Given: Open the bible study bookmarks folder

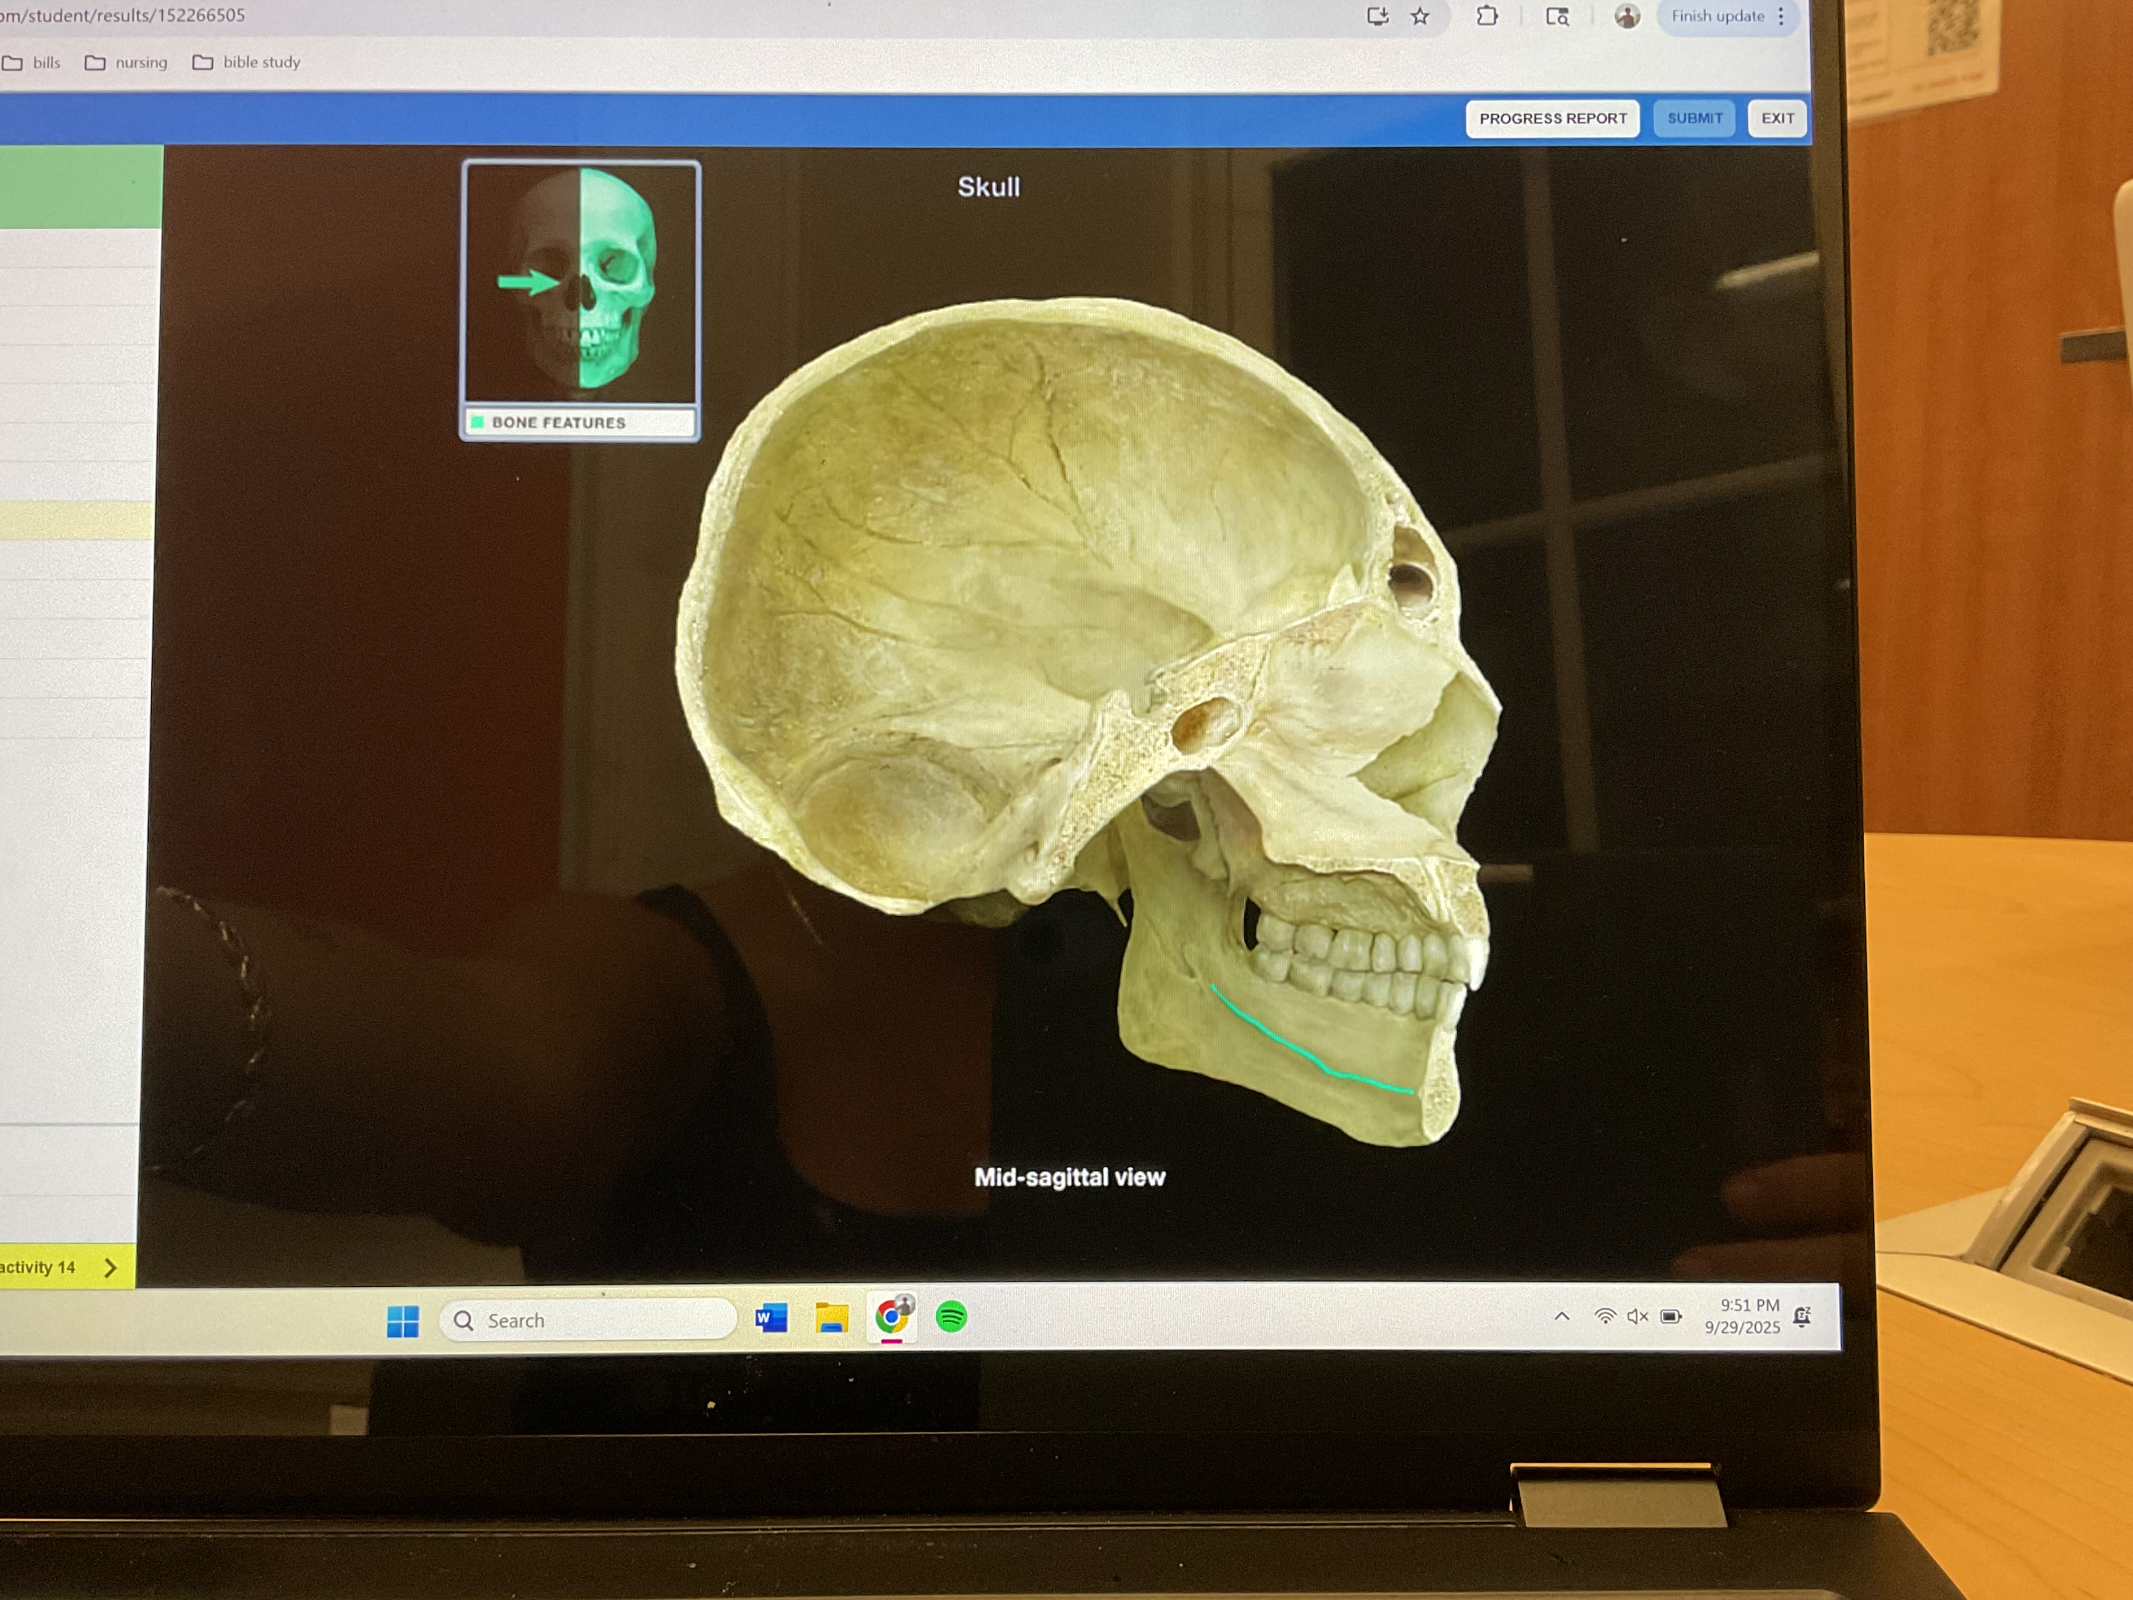Looking at the screenshot, I should 247,62.
